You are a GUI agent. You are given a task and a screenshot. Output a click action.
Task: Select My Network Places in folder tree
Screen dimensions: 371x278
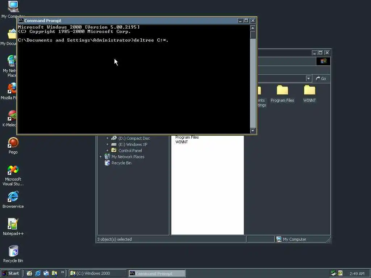(128, 157)
